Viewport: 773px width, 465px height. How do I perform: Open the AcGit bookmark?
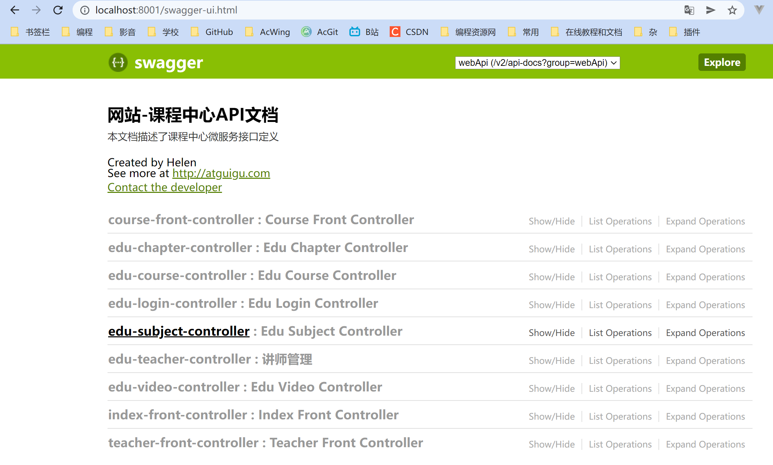click(319, 32)
